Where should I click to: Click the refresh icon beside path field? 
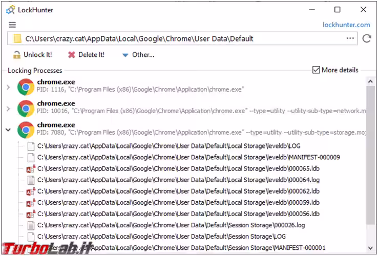(x=366, y=38)
